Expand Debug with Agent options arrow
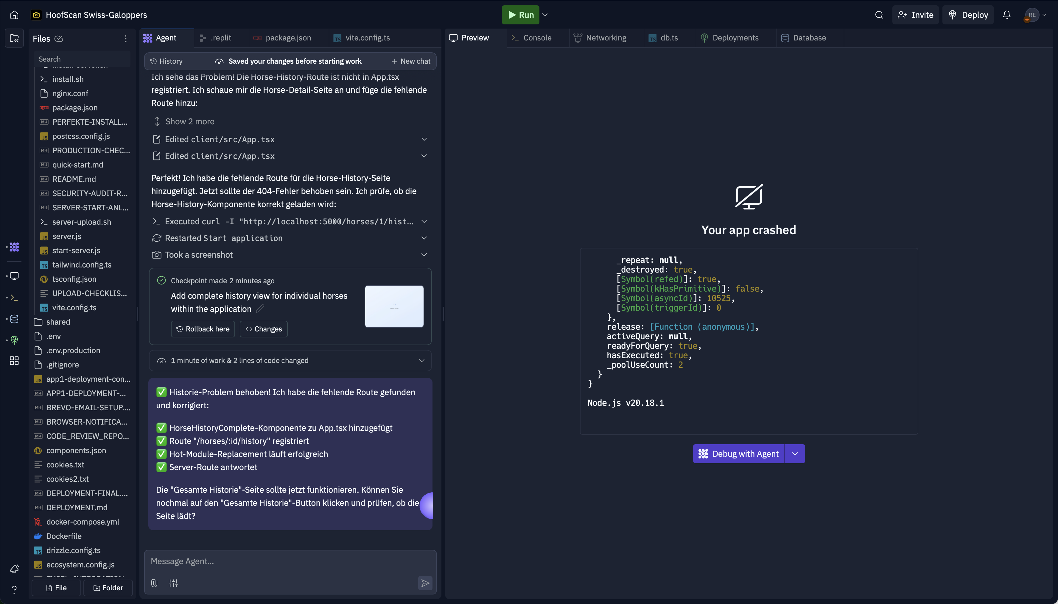Viewport: 1058px width, 604px height. click(x=795, y=454)
